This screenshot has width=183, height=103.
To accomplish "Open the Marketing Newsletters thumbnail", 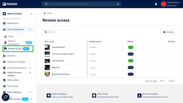I will pos(47,74).
